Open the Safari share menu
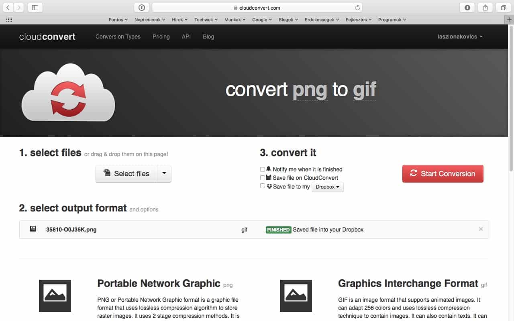The width and height of the screenshot is (514, 321). (485, 8)
